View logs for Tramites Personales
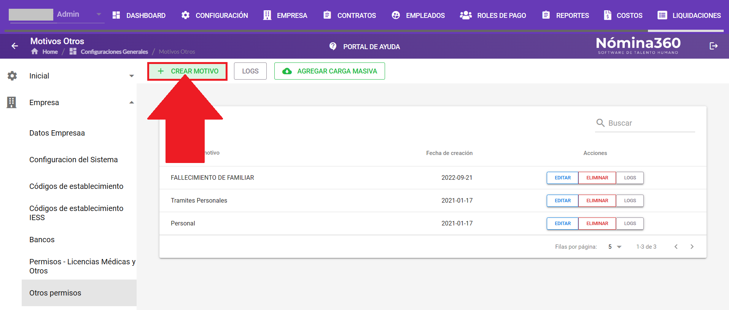 [x=630, y=201]
